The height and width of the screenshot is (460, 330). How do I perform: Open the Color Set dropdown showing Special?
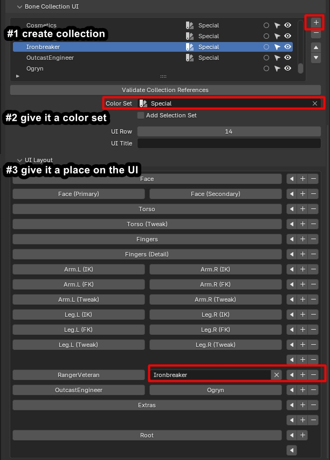point(224,103)
